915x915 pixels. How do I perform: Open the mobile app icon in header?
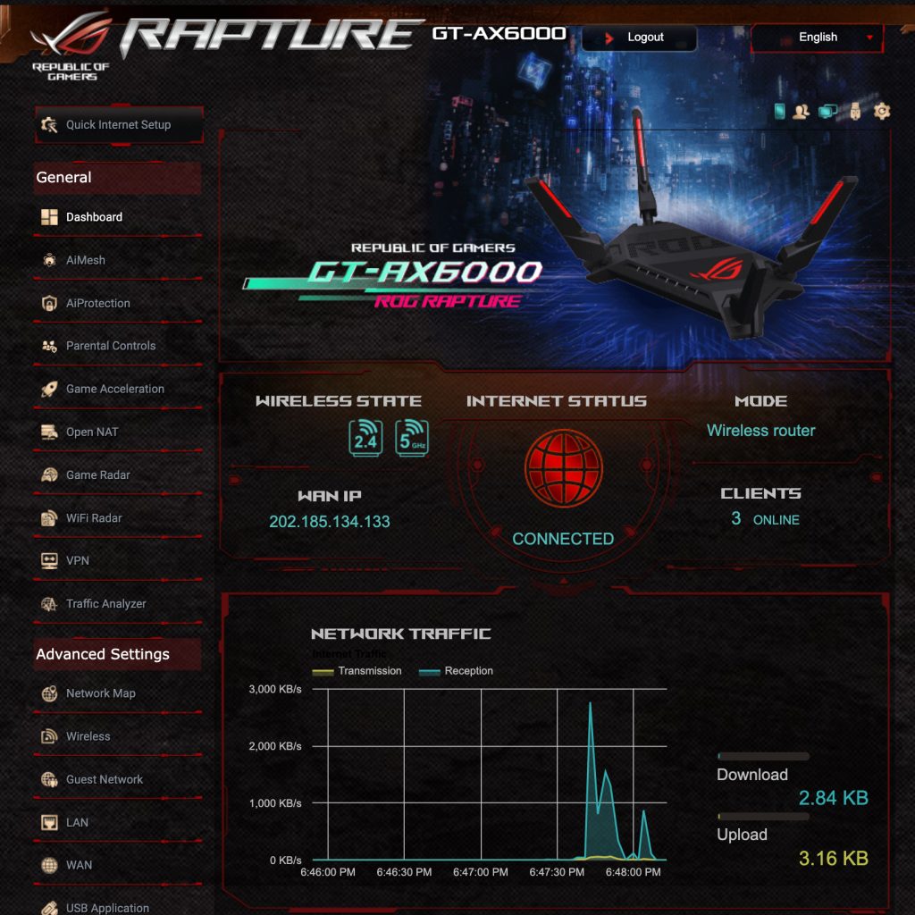[x=779, y=111]
